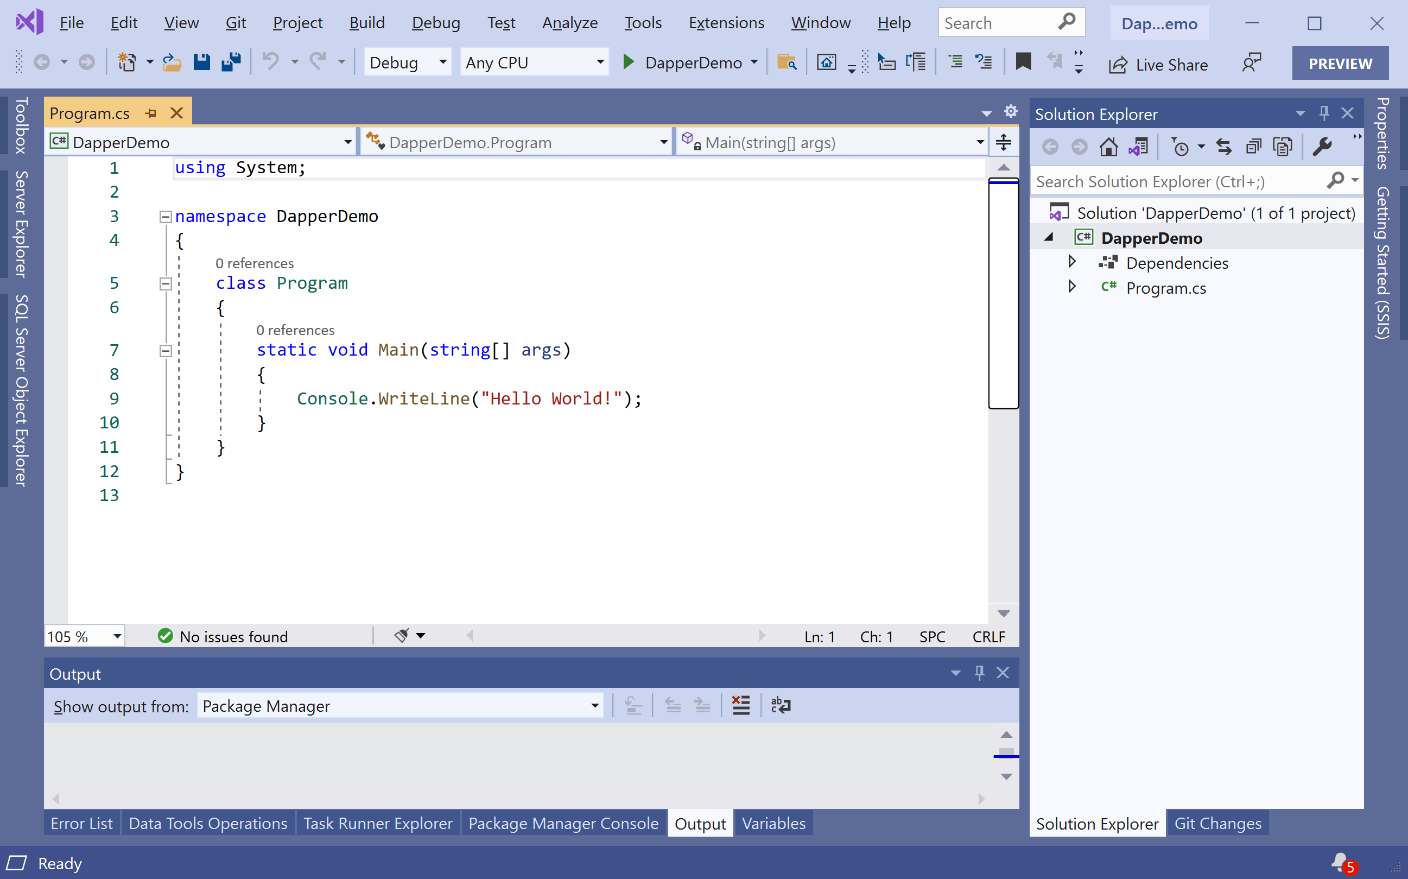Expand the Dependencies node

1072,262
